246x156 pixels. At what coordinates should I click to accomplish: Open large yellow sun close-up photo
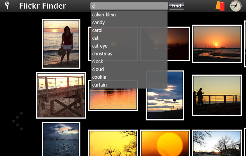(165, 143)
